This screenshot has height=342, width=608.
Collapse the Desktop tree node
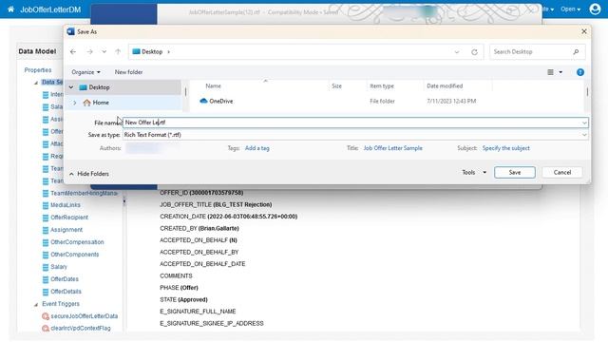(71, 87)
